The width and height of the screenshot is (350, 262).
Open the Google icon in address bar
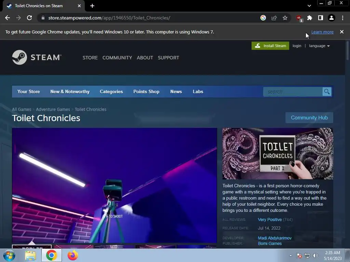click(x=263, y=18)
